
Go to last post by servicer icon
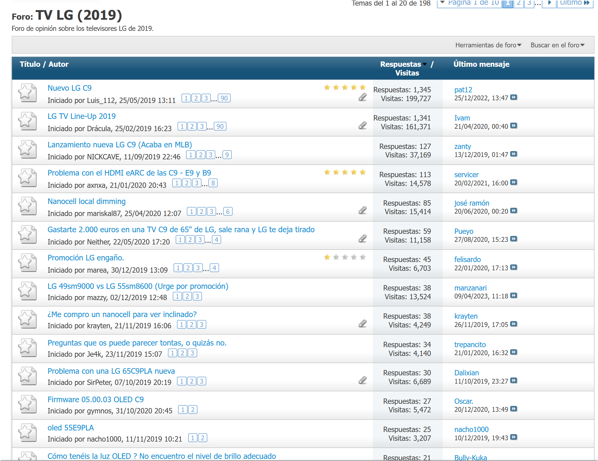(514, 182)
